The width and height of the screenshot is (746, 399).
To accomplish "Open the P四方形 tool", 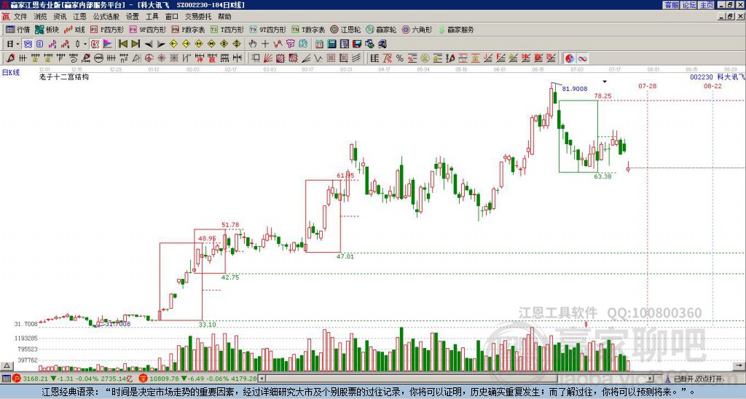I will [x=107, y=29].
